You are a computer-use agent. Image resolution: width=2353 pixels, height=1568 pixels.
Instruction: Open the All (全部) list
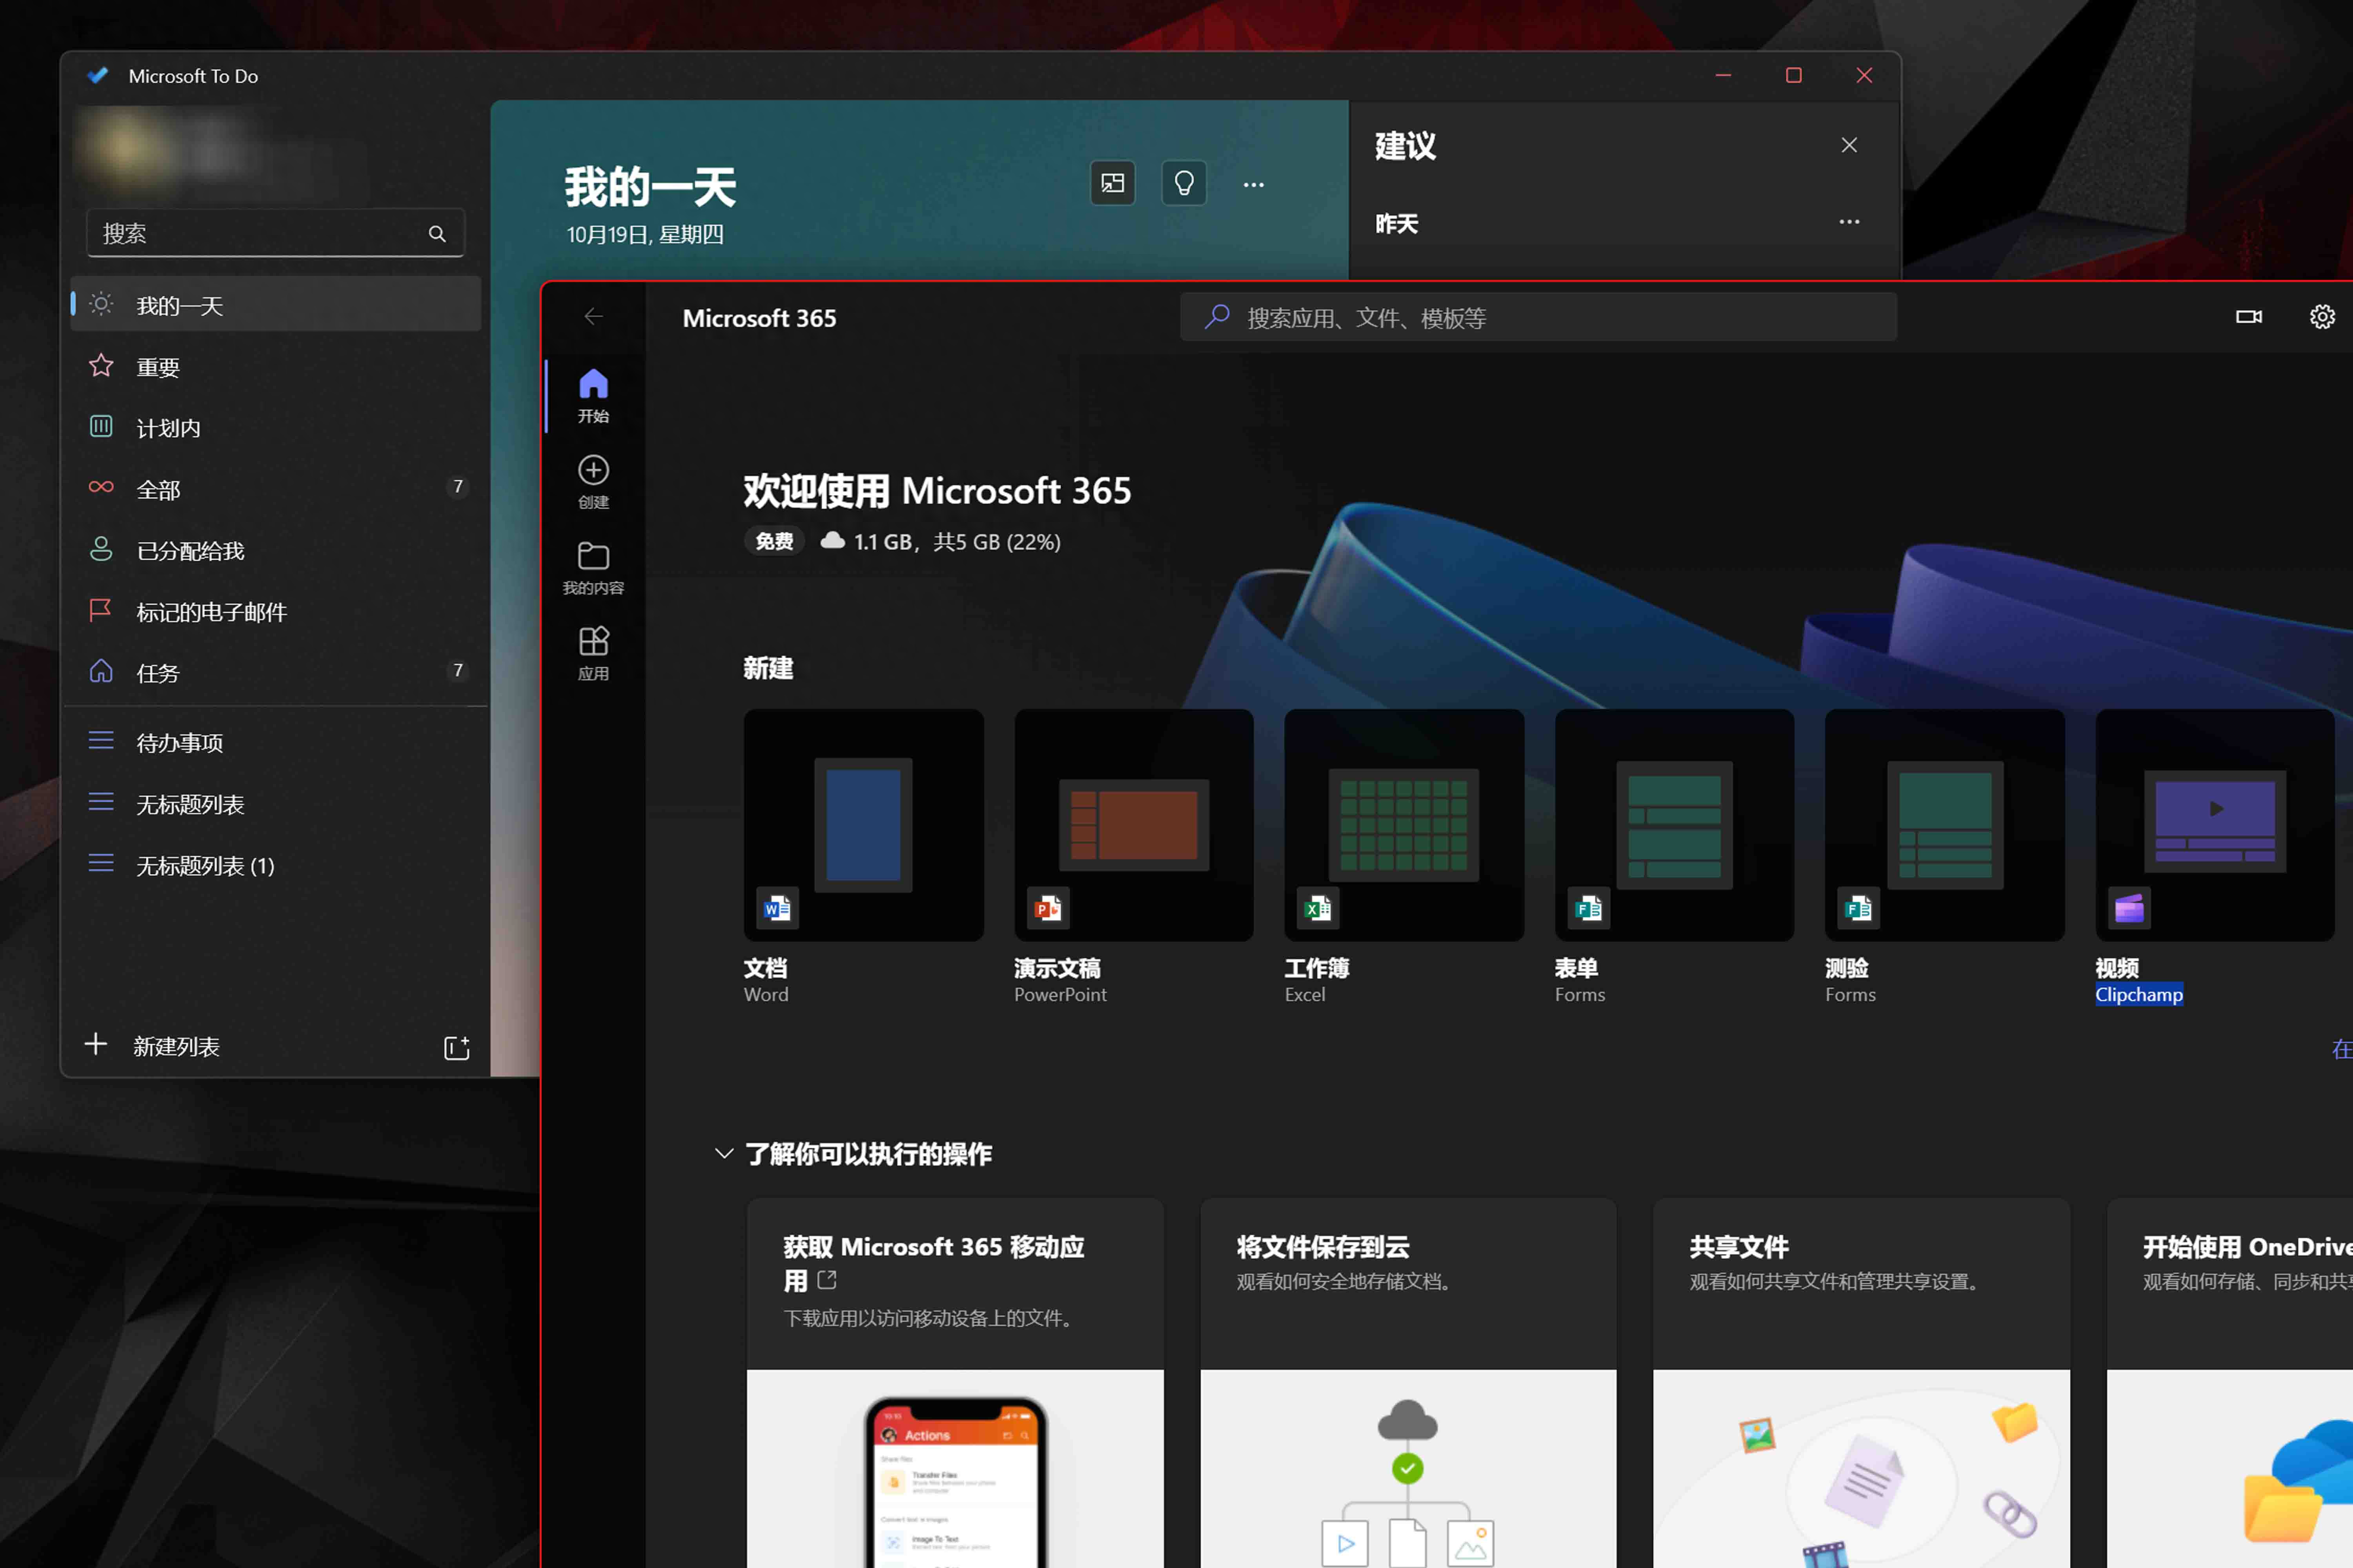click(275, 488)
